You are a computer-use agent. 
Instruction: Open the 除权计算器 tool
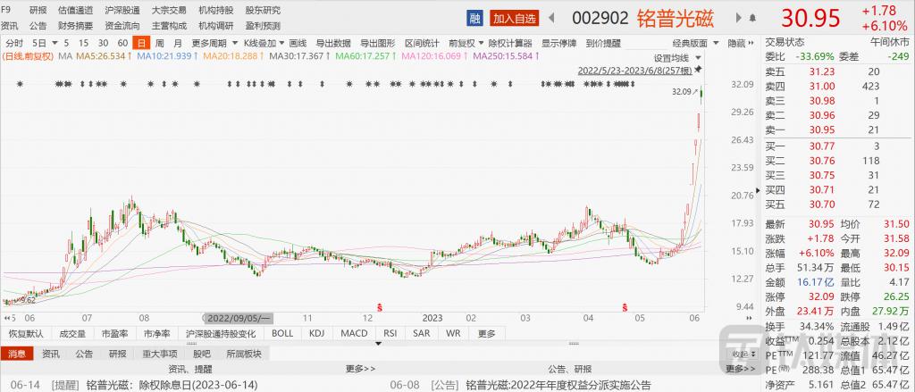pos(510,43)
